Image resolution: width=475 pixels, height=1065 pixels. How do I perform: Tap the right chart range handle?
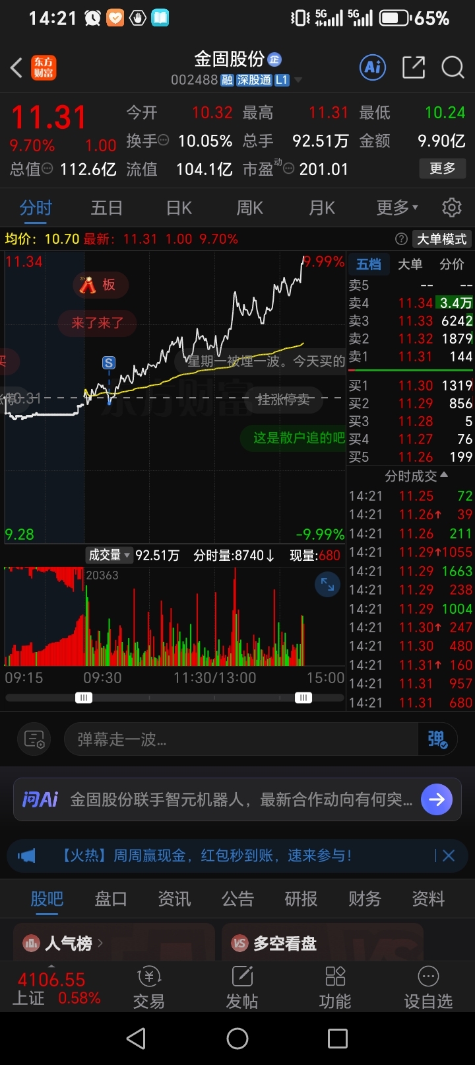(x=303, y=698)
